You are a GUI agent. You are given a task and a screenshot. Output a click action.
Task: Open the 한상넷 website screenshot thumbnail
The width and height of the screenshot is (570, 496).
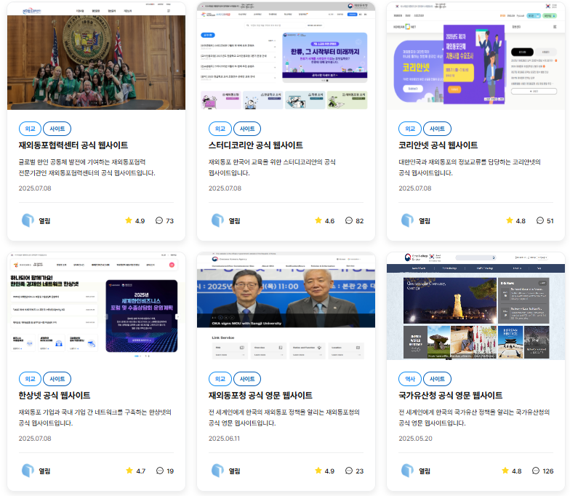[96, 306]
